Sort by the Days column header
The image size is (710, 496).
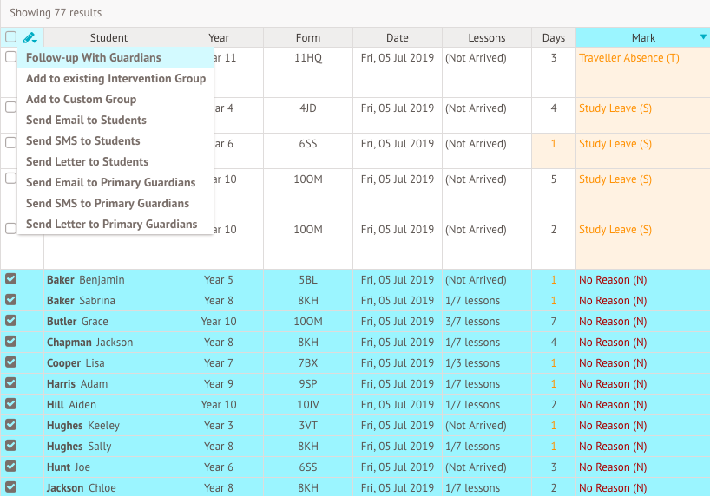pyautogui.click(x=553, y=38)
